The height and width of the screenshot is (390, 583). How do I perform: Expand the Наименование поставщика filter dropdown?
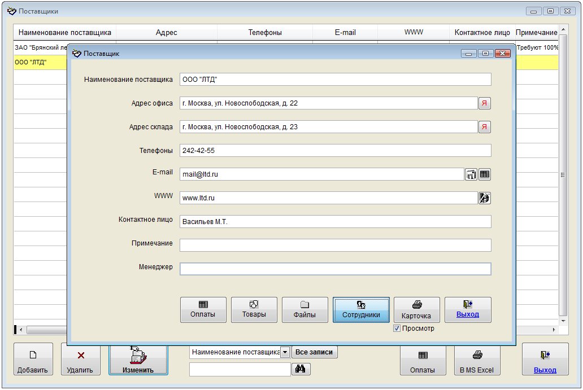[285, 352]
